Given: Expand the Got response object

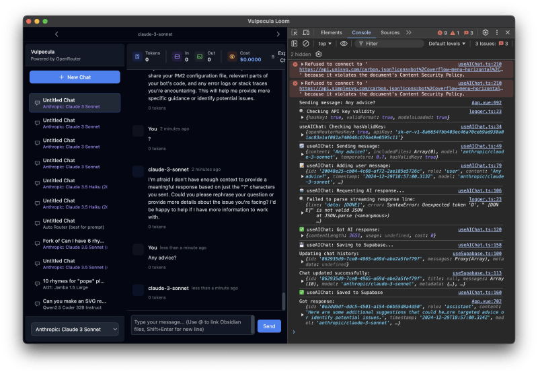Looking at the screenshot, I should (302, 315).
